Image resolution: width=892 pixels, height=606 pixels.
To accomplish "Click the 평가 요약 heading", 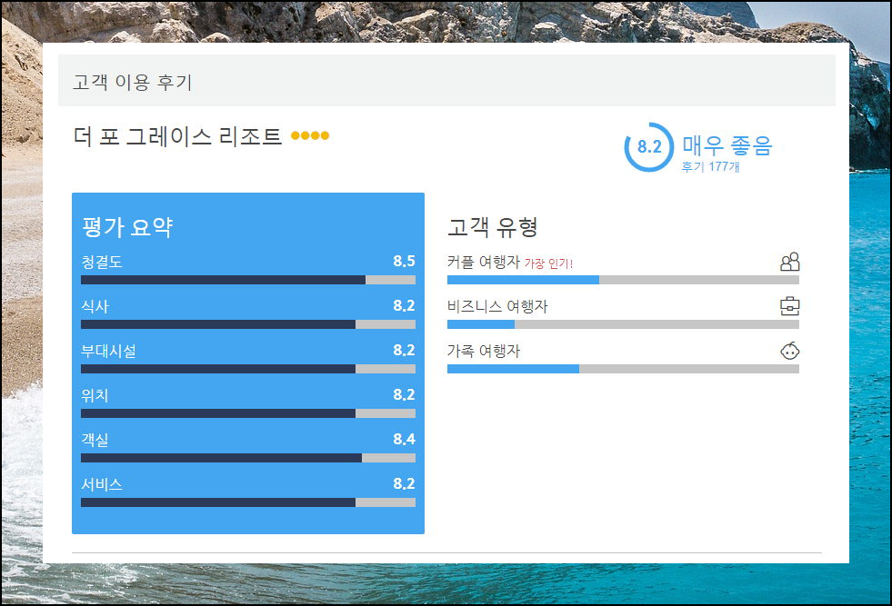I will click(x=127, y=227).
